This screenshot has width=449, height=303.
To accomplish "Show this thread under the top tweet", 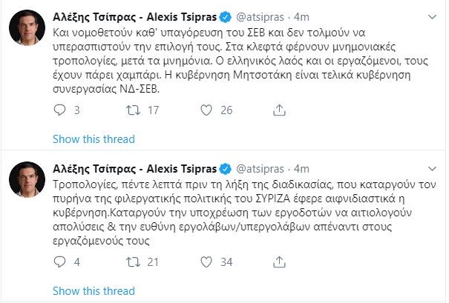I will (x=95, y=139).
